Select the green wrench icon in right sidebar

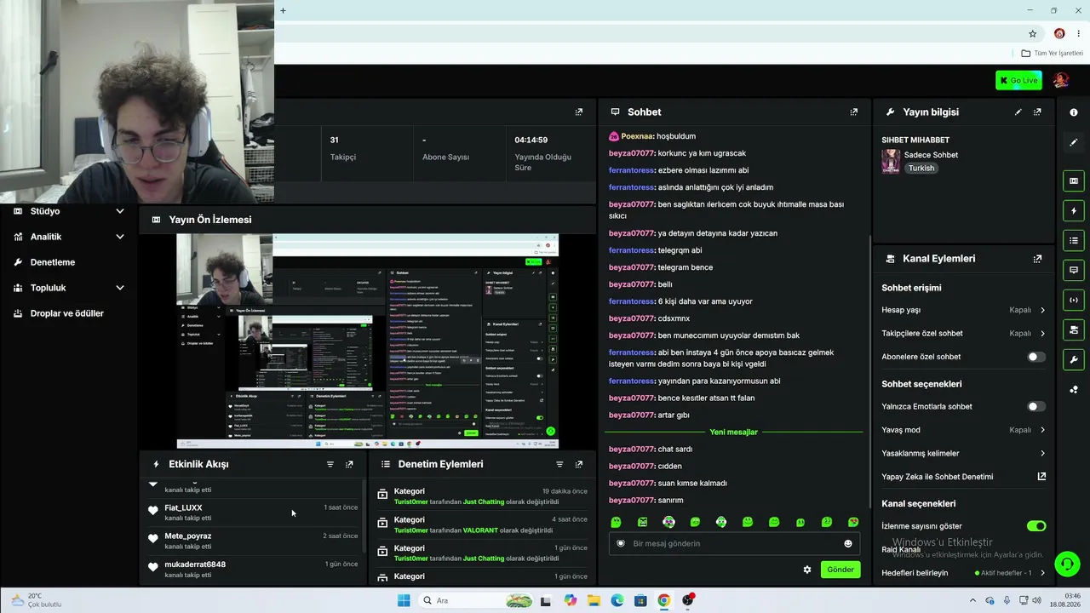(x=1073, y=359)
